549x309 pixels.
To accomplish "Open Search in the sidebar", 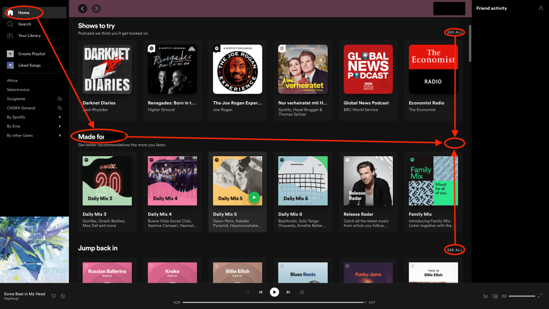I will tap(24, 24).
